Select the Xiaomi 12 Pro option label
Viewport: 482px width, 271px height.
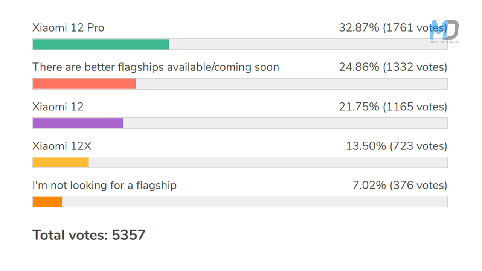(68, 28)
